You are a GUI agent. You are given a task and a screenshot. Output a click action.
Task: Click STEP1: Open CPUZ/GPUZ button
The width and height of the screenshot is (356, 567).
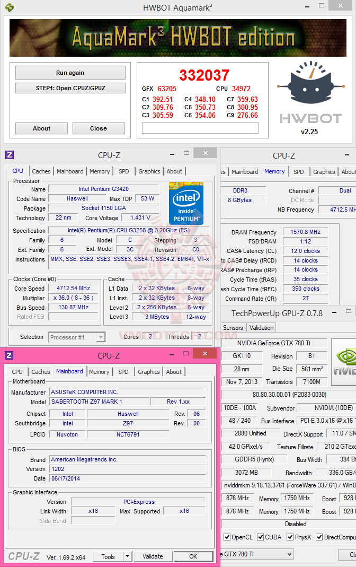(70, 88)
